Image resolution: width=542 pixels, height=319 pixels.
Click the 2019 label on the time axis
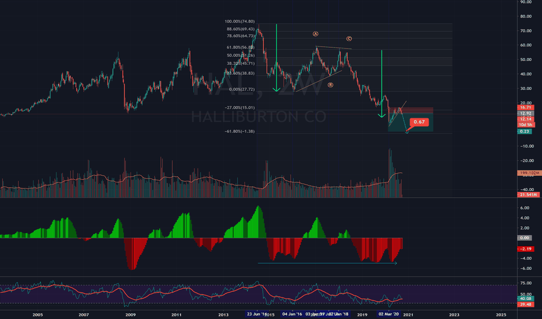(x=362, y=314)
